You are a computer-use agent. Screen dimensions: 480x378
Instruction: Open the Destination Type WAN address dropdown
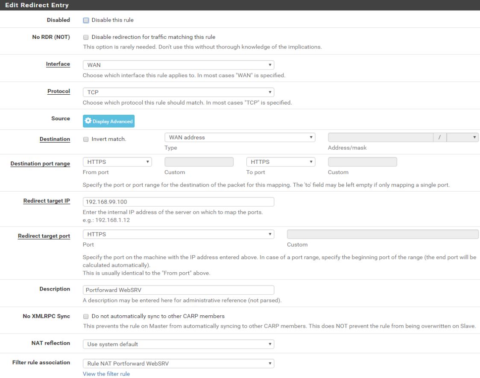240,137
